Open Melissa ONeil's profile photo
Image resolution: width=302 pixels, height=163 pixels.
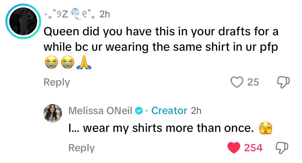pyautogui.click(x=53, y=113)
